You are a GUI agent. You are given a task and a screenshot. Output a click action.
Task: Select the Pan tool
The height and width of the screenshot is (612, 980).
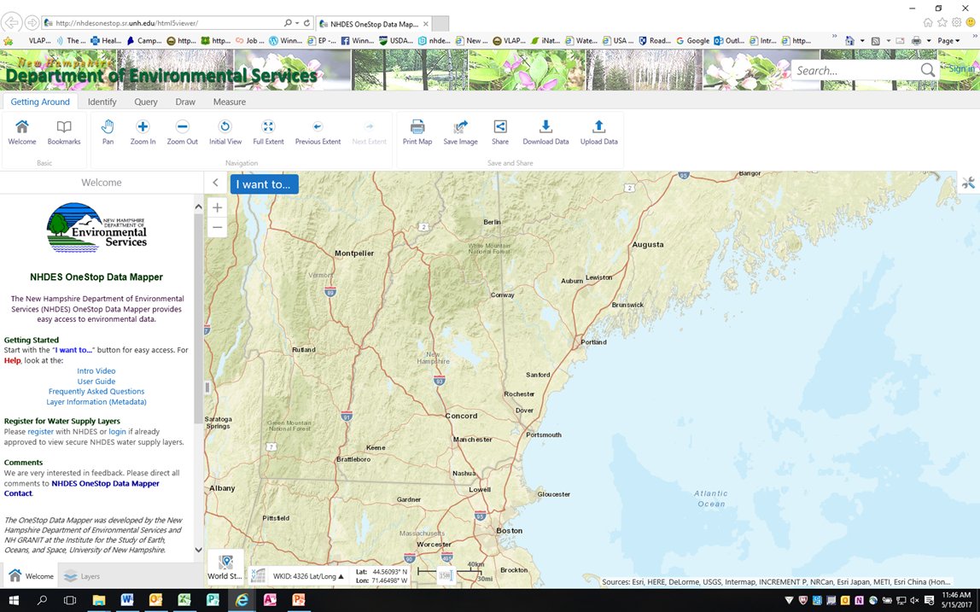108,132
